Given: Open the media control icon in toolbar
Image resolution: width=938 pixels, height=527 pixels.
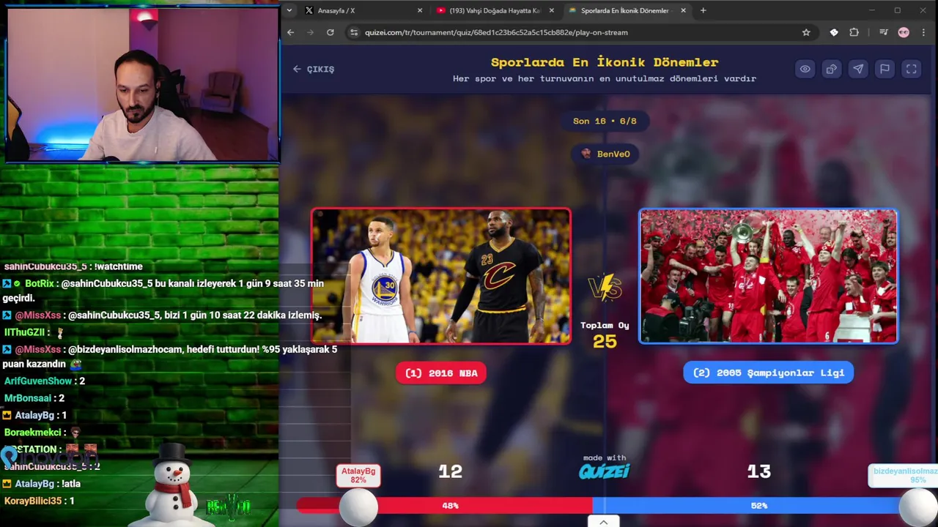Looking at the screenshot, I should click(884, 32).
